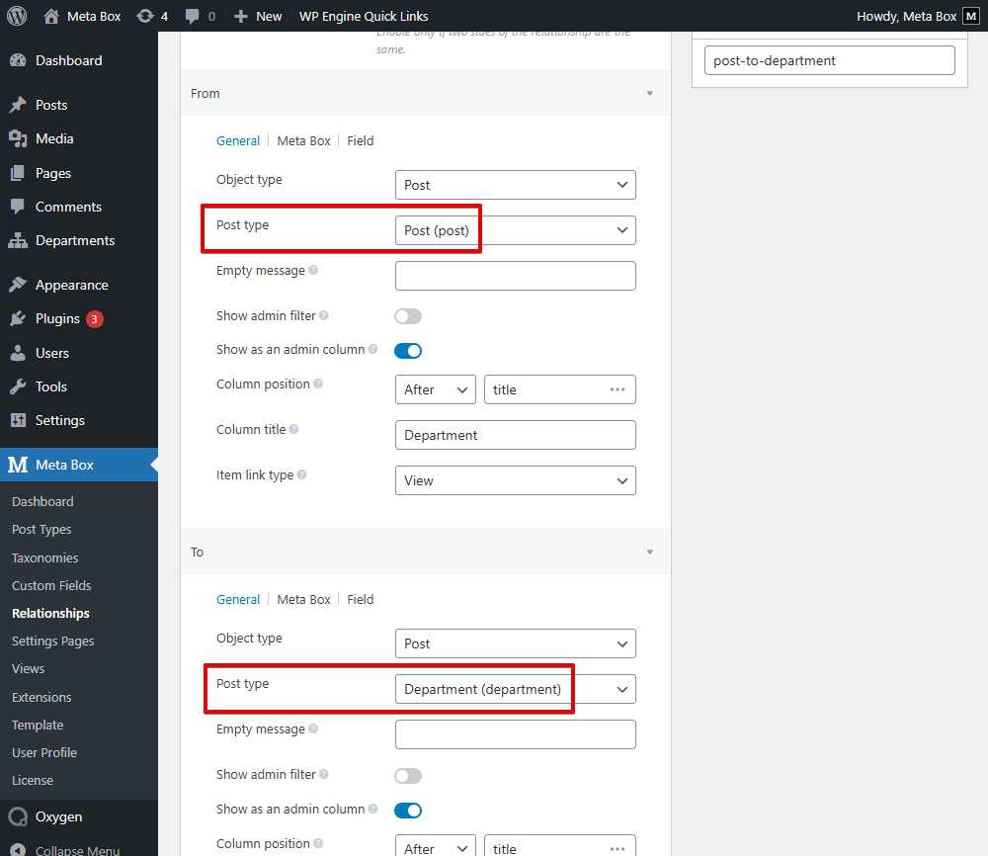The image size is (988, 856).
Task: Click the Oxygen sidebar menu item
Action: pyautogui.click(x=58, y=816)
